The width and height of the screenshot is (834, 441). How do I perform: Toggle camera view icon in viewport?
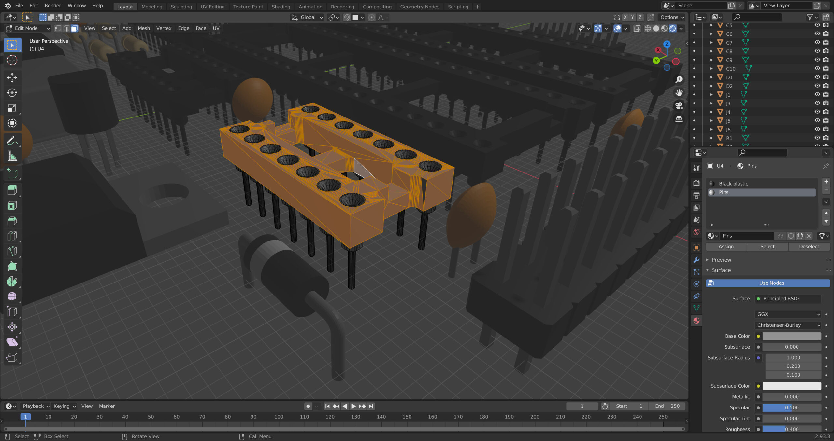679,106
